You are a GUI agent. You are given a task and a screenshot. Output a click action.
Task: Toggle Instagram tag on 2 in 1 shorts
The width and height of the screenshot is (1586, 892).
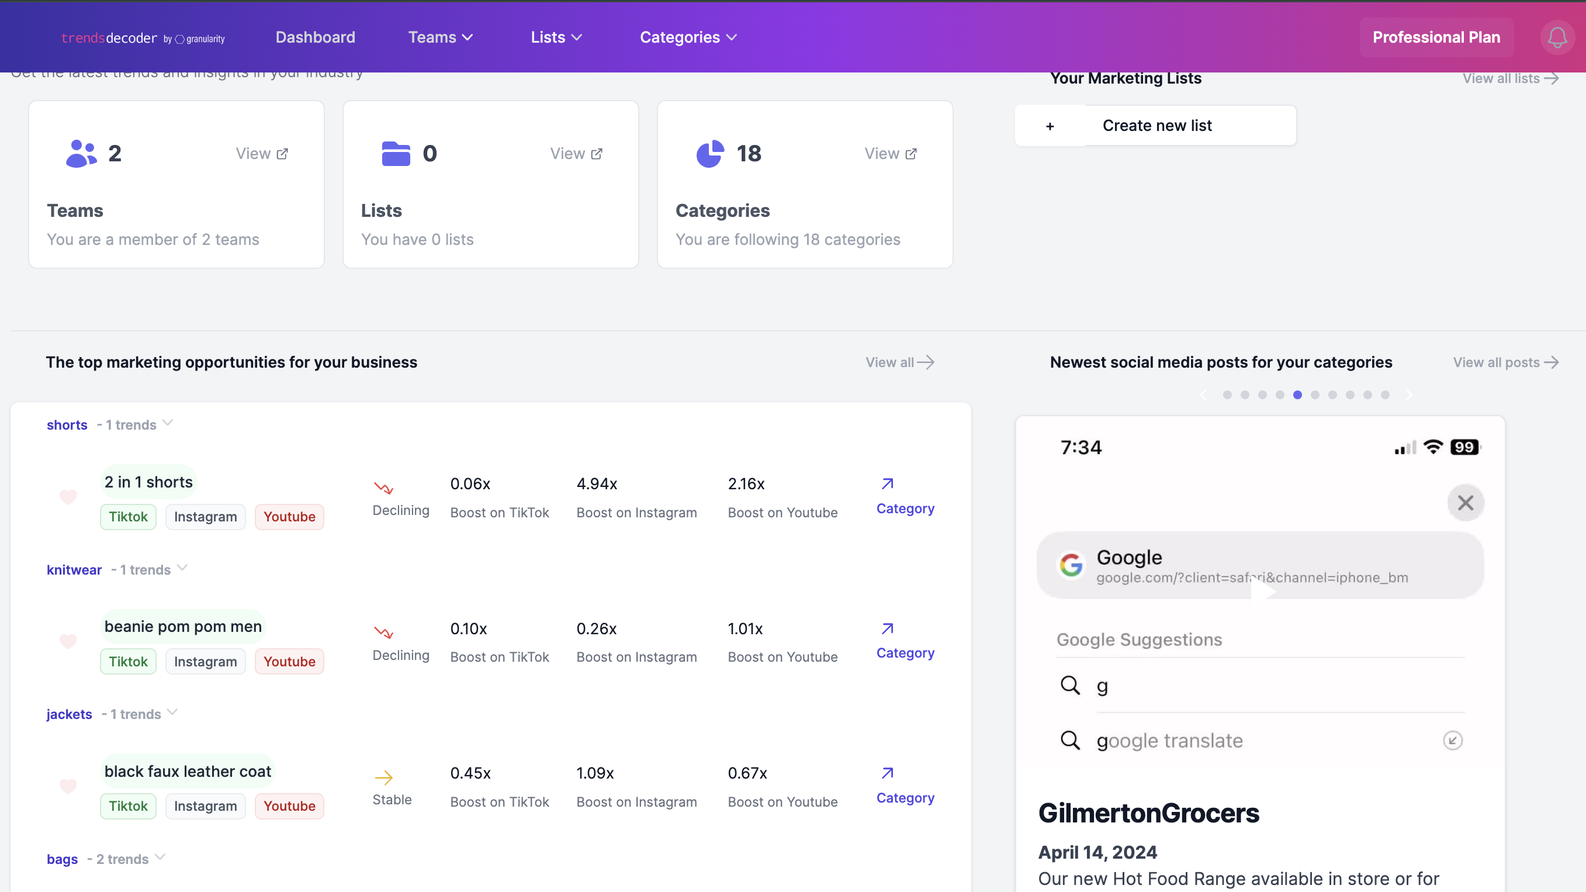pyautogui.click(x=205, y=516)
